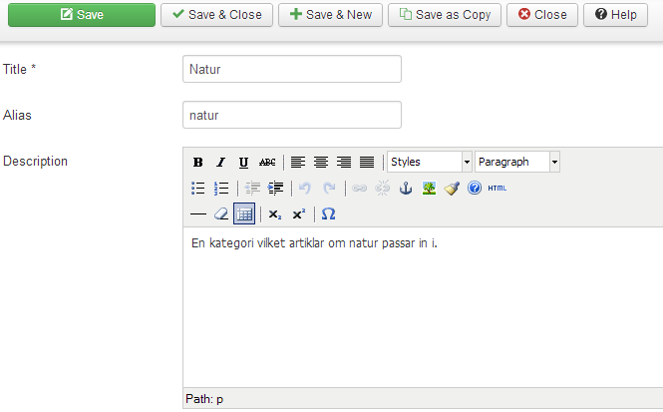Viewport: 663px width, 412px height.
Task: Align text center
Action: tap(321, 162)
